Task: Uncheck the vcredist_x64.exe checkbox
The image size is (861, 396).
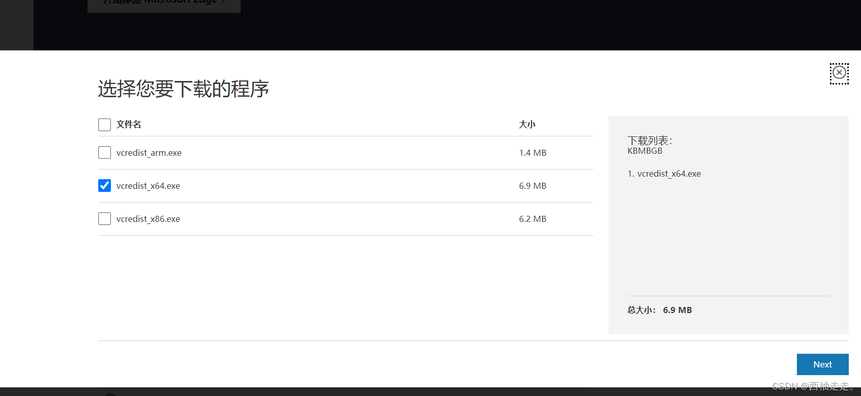Action: [x=104, y=185]
